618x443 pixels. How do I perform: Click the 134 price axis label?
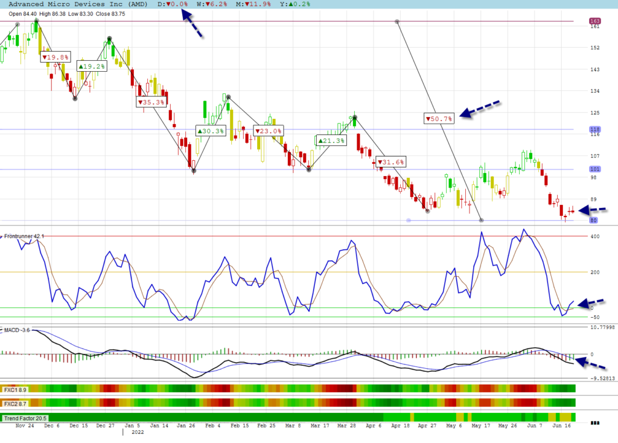pos(595,91)
